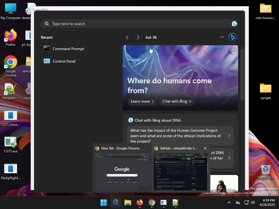Click the Bing icon in the search box
This screenshot has height=209, width=279.
[234, 24]
